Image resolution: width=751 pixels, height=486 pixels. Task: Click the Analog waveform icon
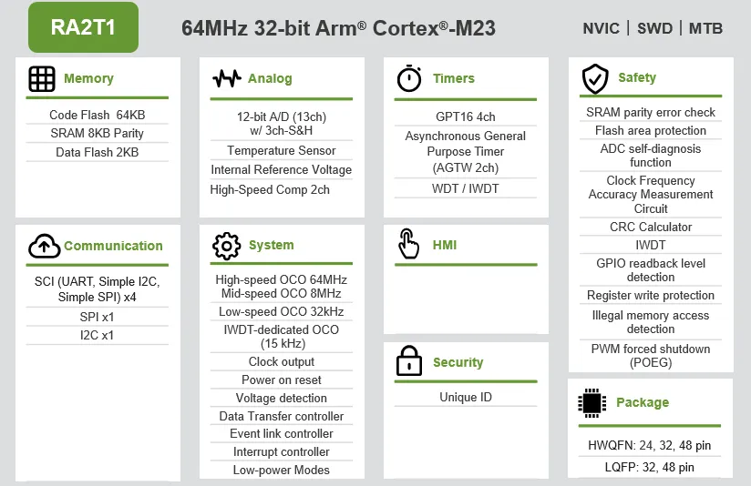[x=227, y=78]
